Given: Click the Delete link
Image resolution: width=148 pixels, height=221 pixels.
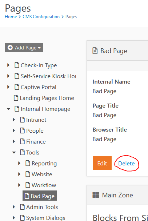Looking at the screenshot, I should point(127,163).
